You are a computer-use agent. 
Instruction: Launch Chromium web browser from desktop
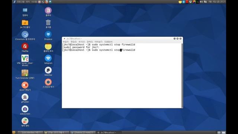[25, 35]
